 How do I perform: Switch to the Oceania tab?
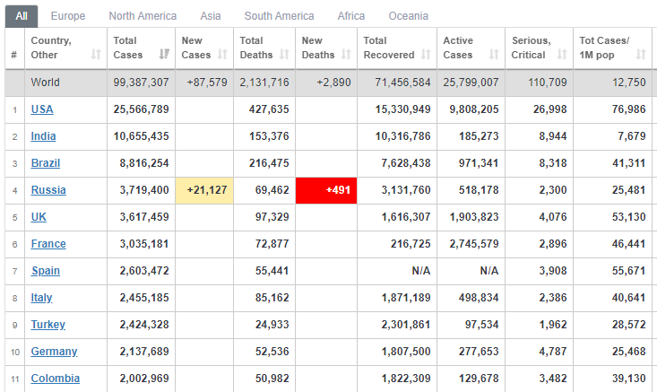pyautogui.click(x=408, y=16)
